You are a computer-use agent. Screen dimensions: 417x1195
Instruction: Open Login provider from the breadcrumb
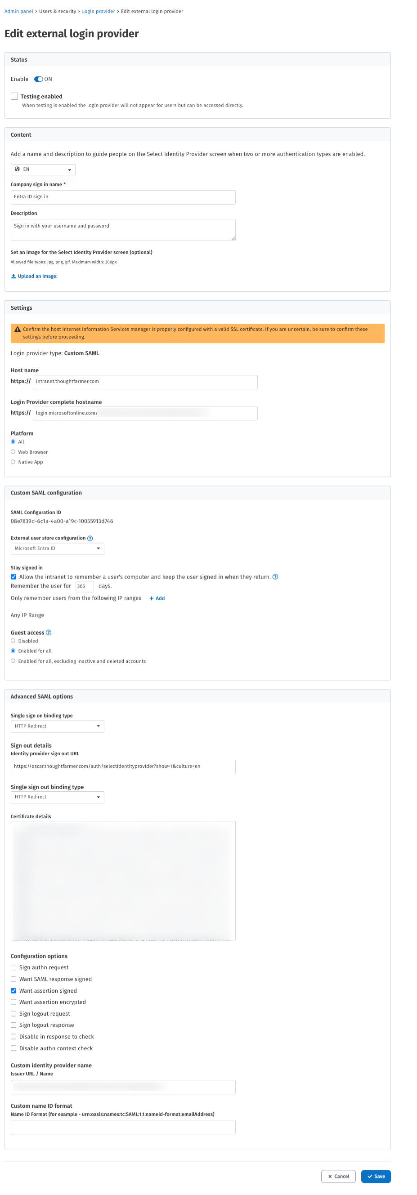click(99, 11)
